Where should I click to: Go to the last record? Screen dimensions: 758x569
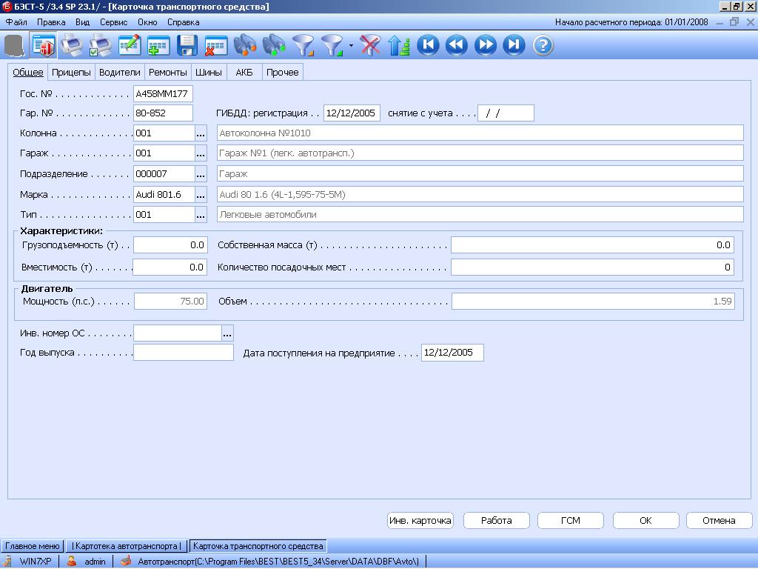click(514, 46)
